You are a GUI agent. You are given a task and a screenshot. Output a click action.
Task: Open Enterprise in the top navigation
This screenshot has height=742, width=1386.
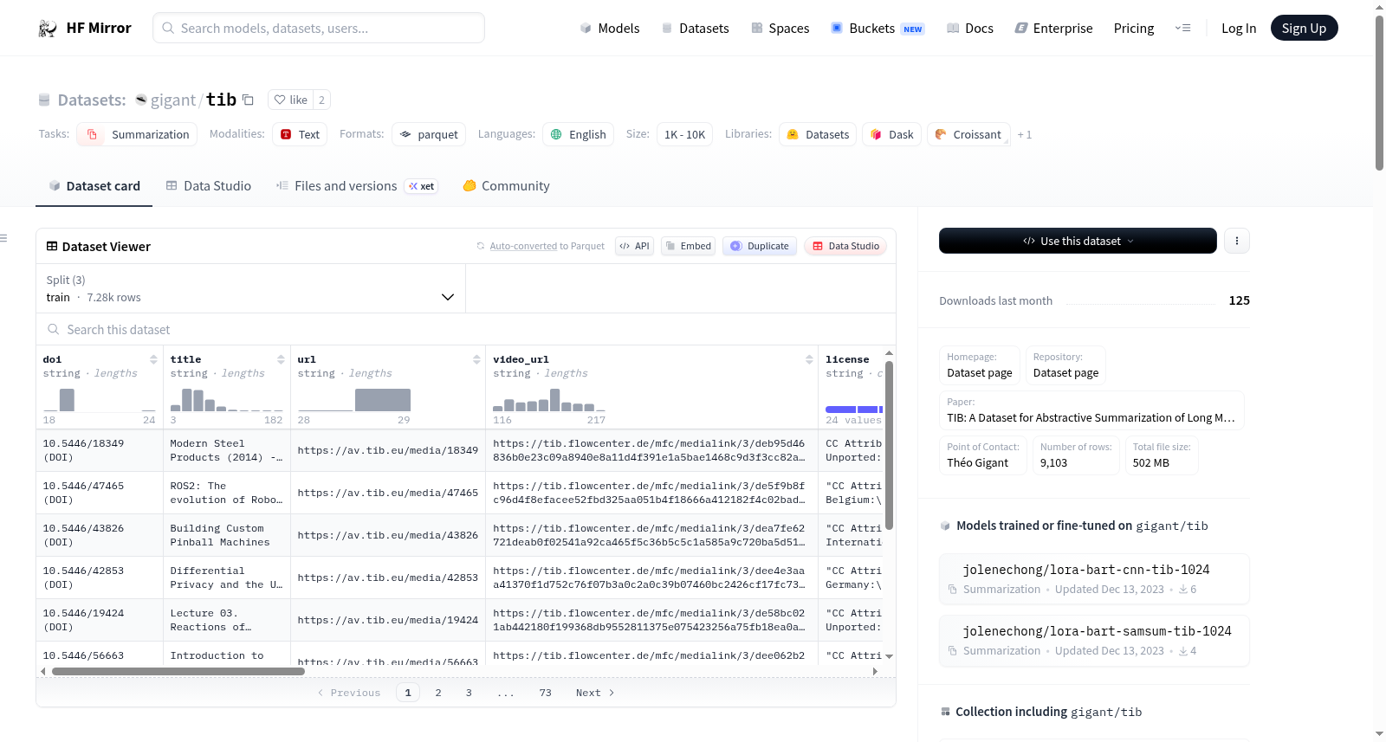coord(1053,29)
